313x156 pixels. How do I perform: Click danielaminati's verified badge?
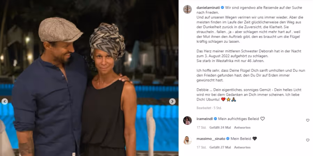pos(222,8)
